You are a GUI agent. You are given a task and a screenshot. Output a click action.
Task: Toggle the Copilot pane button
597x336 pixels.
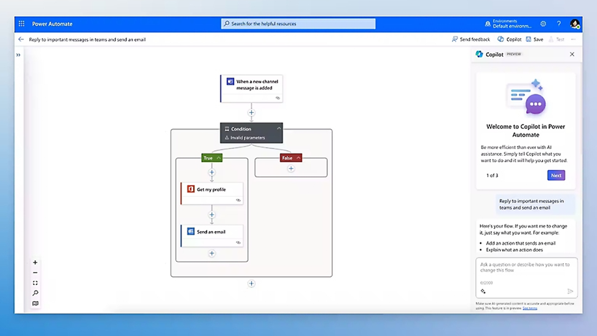point(509,39)
